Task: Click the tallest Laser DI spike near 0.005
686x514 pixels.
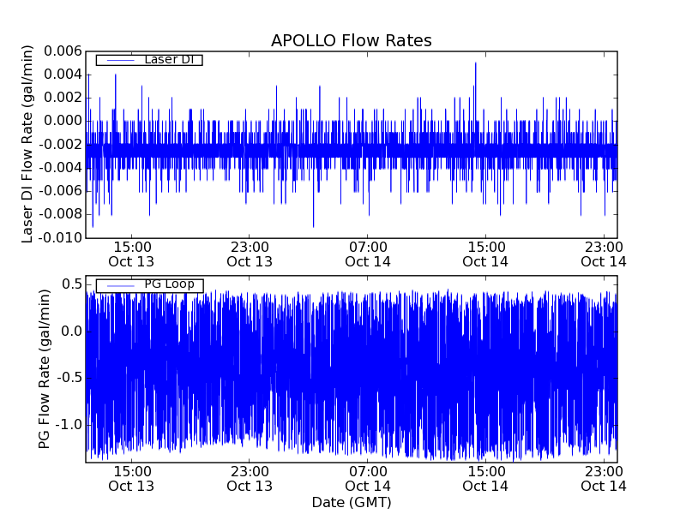Action: point(475,64)
